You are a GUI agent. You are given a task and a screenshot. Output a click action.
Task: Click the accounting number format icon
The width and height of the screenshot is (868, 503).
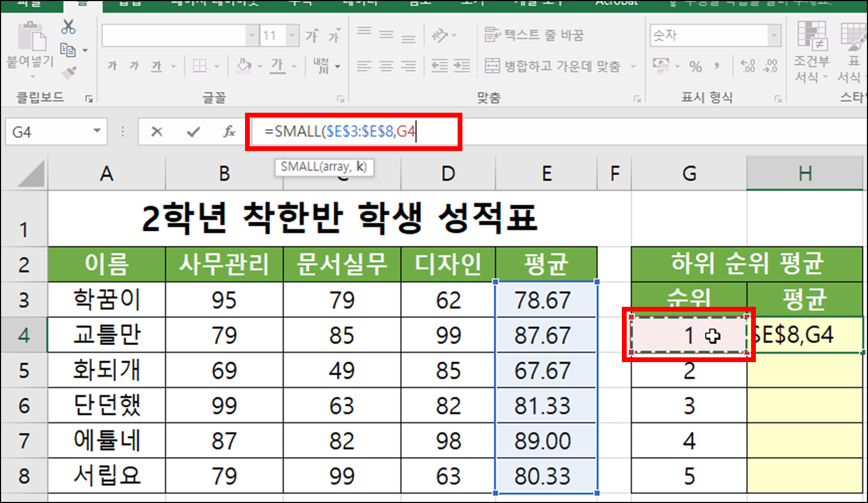coord(661,65)
